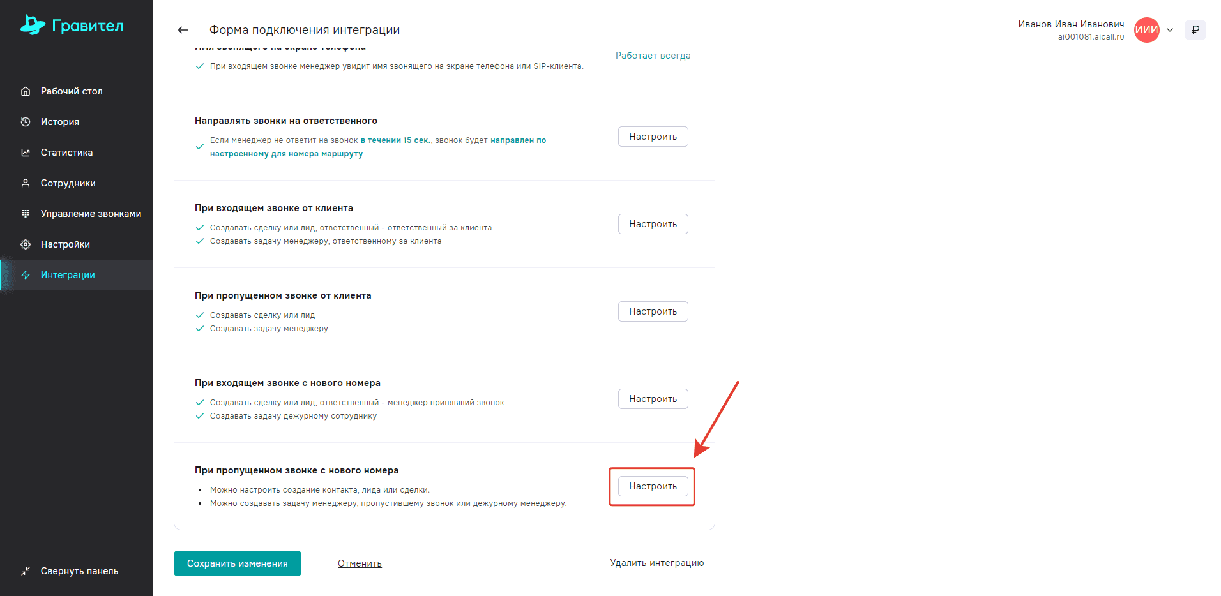Screen dimensions: 1221x596
Task: Click the ИИИ user avatar
Action: pyautogui.click(x=1146, y=30)
